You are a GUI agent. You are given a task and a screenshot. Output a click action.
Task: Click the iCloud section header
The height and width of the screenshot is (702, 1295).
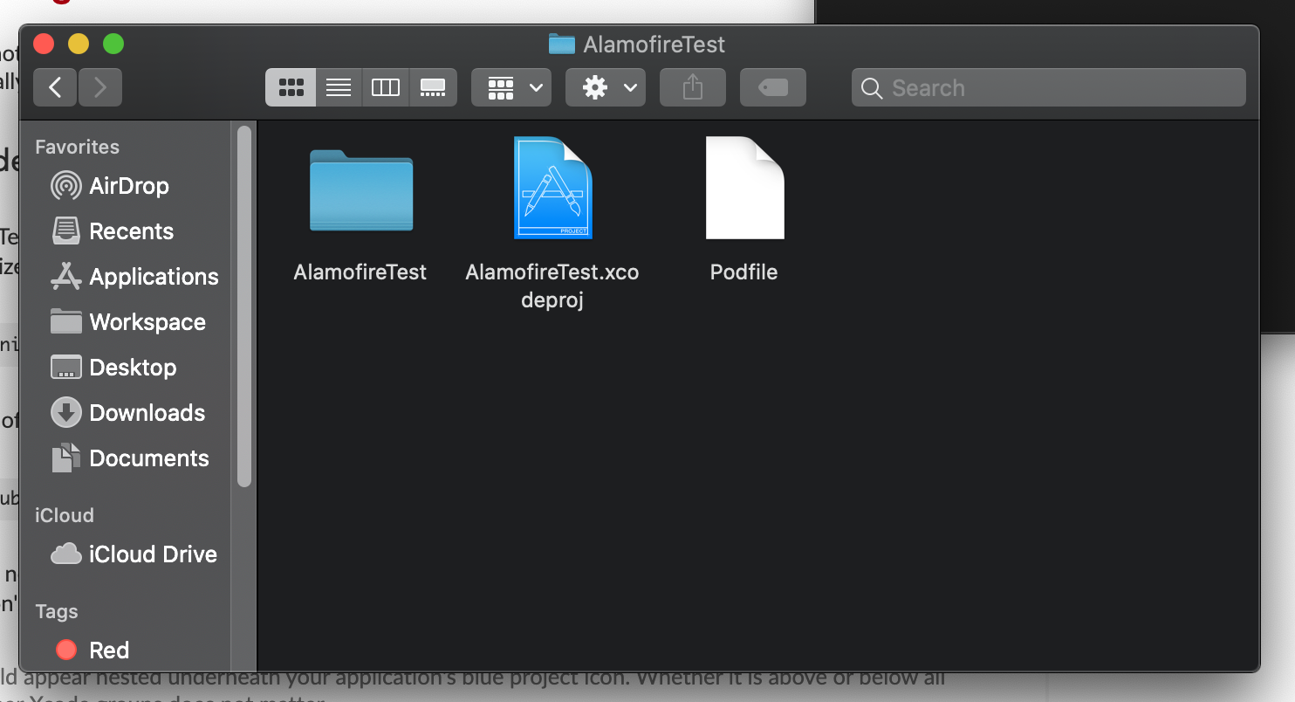point(64,515)
